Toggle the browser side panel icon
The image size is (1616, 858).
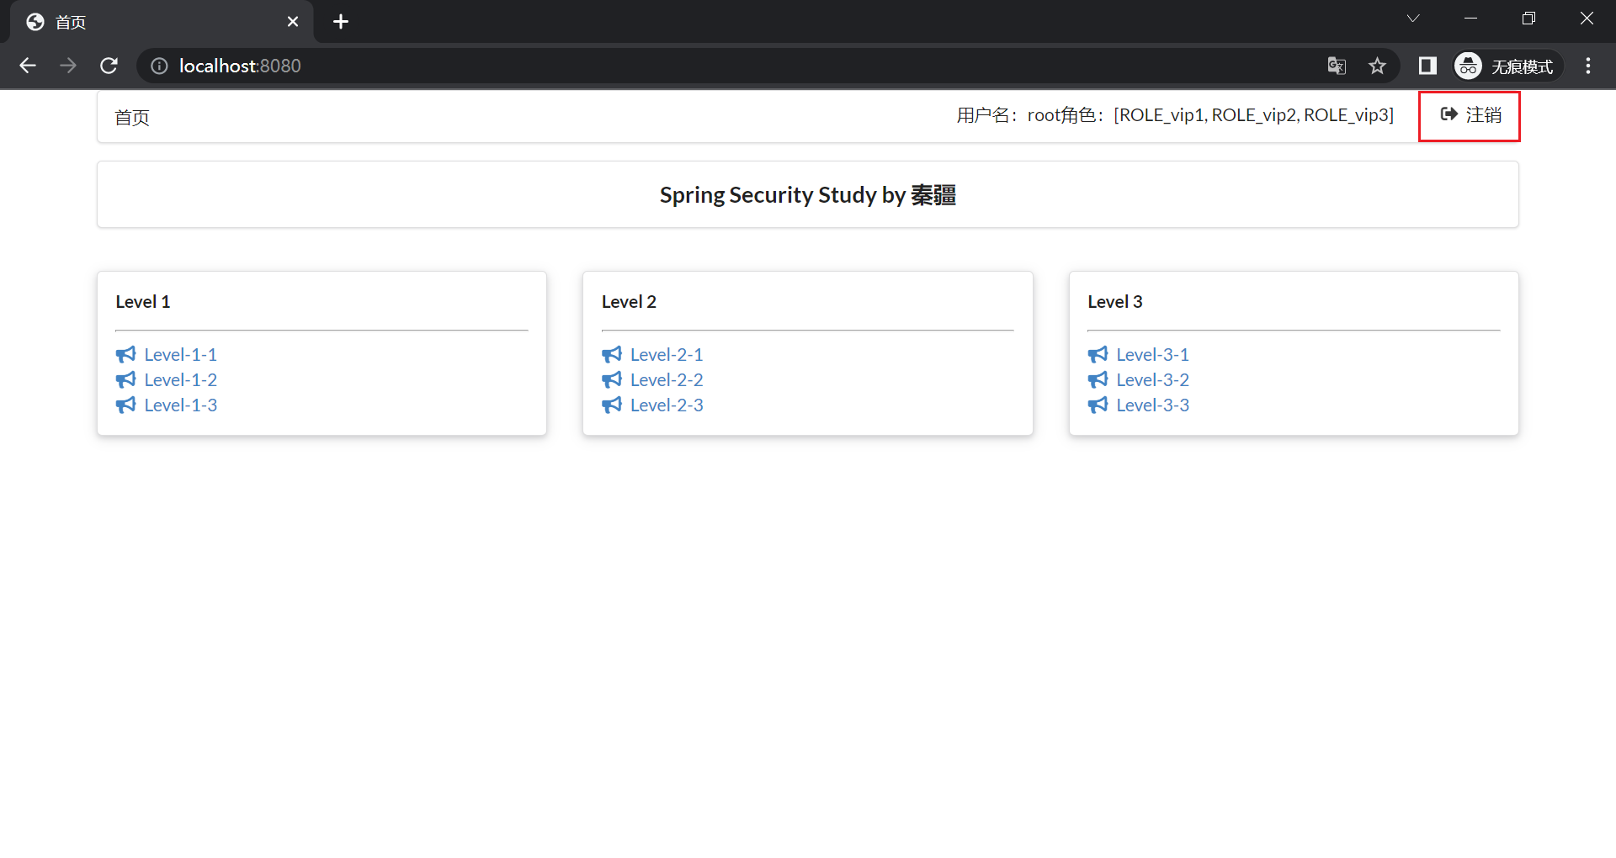point(1427,66)
